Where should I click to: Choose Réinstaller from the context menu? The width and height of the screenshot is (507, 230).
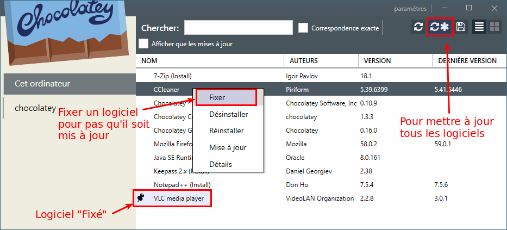coord(229,131)
